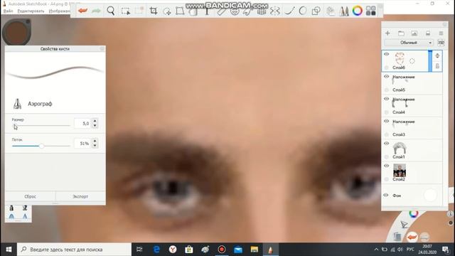Open the layer panel menu icon
455x256 pixels.
point(441,33)
